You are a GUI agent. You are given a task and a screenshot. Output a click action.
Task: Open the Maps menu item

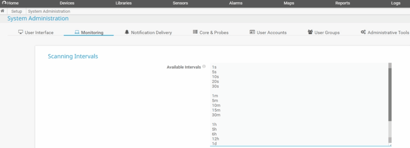click(289, 3)
